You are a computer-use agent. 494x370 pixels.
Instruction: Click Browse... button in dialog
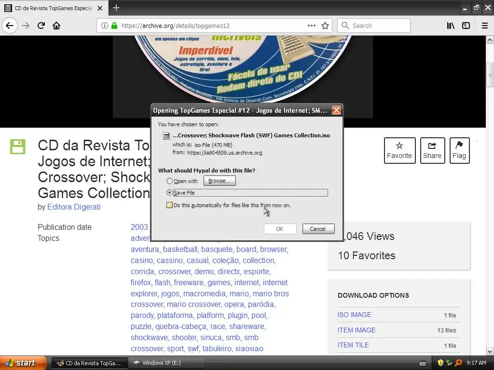click(x=220, y=181)
